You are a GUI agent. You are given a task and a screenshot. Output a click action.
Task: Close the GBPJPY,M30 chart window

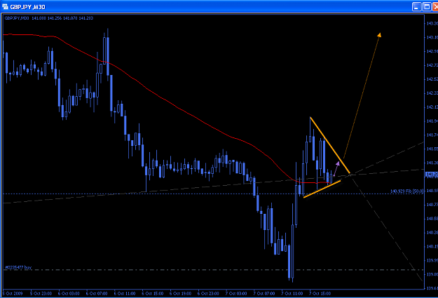(x=435, y=7)
